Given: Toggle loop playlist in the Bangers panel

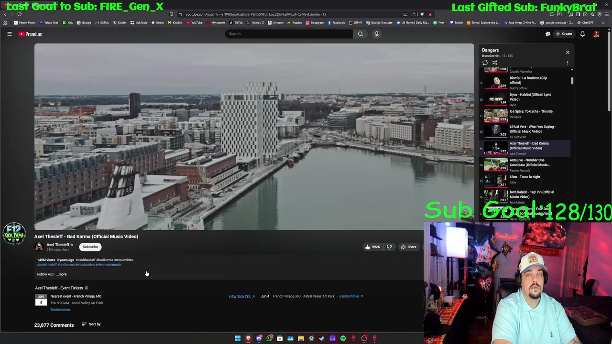Looking at the screenshot, I should [485, 63].
